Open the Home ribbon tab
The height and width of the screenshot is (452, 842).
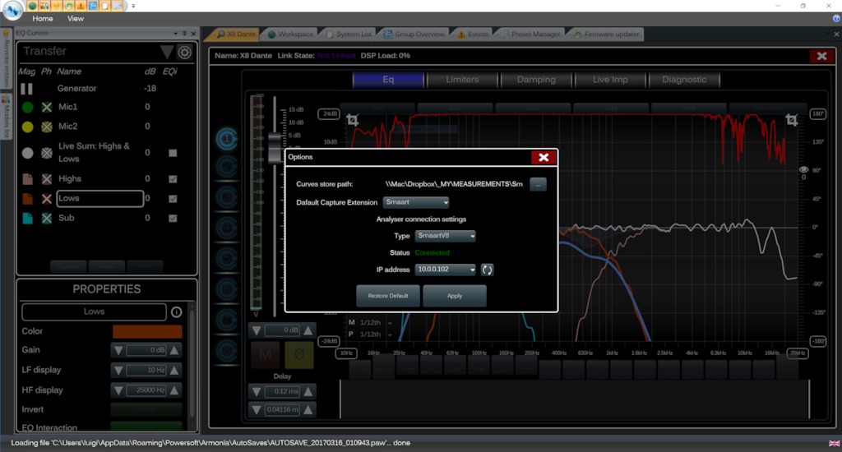click(x=43, y=18)
